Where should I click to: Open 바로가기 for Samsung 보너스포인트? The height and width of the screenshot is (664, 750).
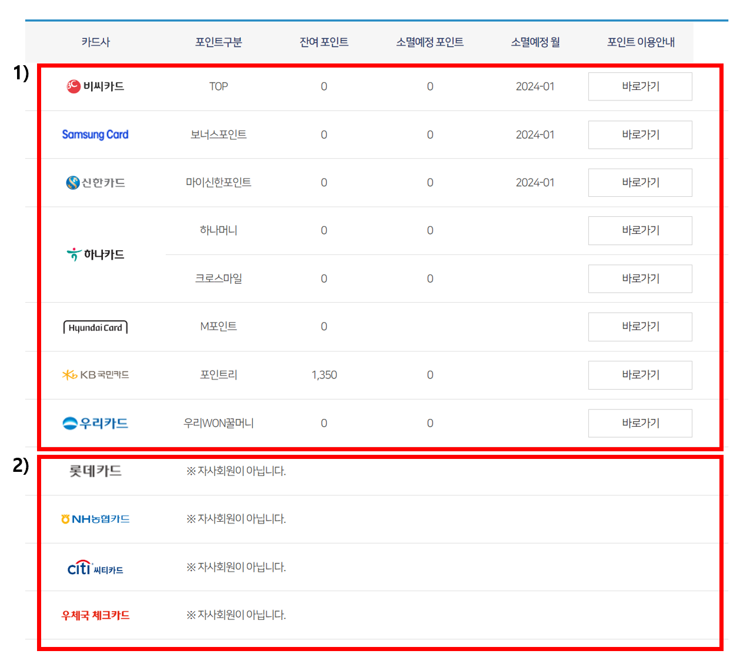(x=640, y=135)
